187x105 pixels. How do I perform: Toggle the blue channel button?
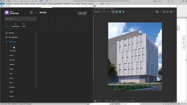pos(120,12)
